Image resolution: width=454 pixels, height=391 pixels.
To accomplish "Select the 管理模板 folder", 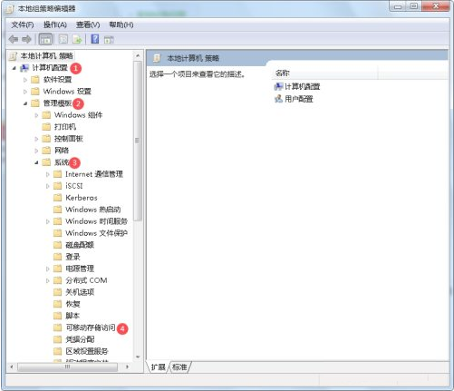I will pos(57,103).
